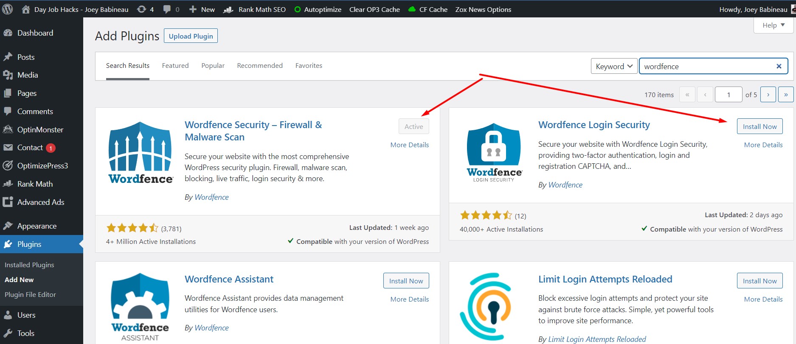Install Now the Wordfence Login Security plugin
Screen dimensions: 796x344
[x=759, y=126]
